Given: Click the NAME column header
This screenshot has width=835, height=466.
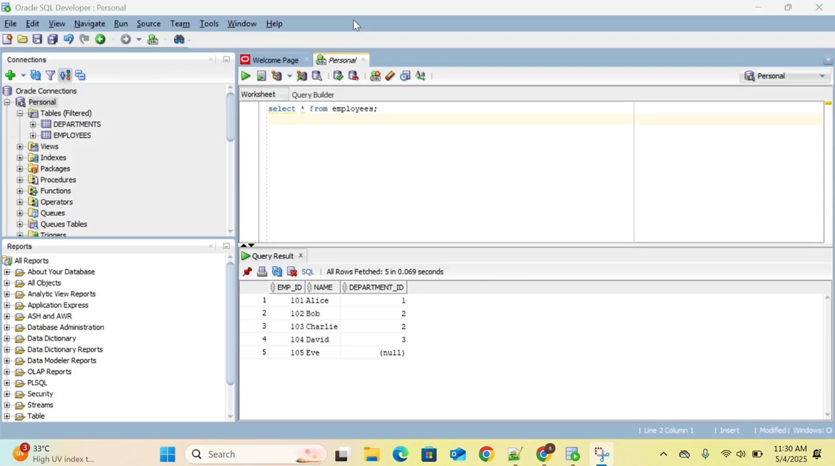Looking at the screenshot, I should click(324, 287).
